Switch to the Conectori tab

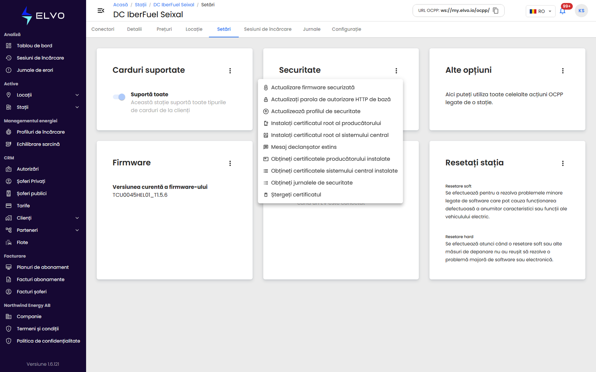coord(103,29)
